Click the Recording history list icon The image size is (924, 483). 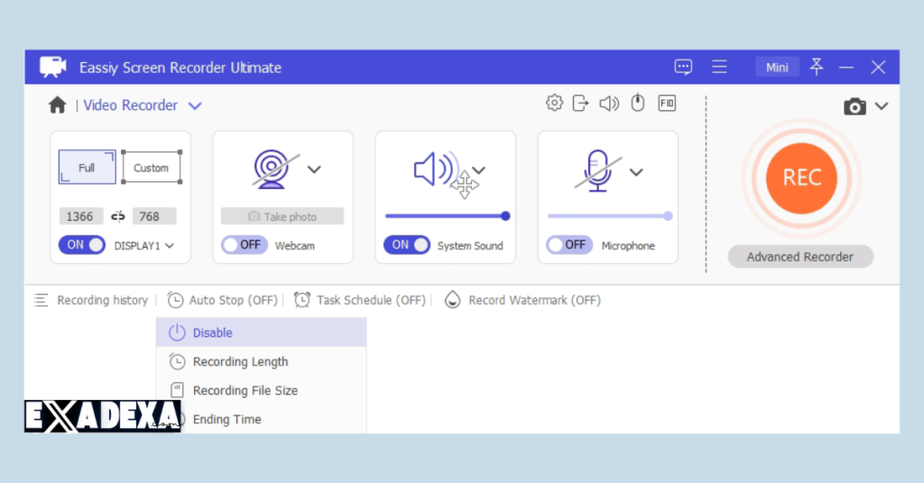coord(41,300)
